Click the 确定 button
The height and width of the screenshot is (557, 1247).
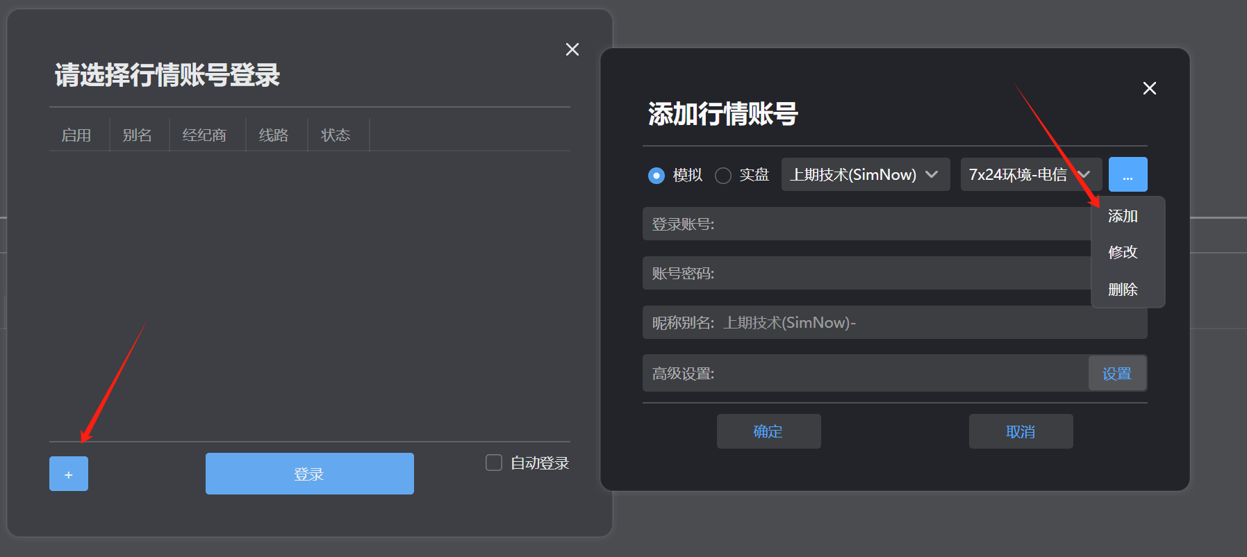click(768, 431)
